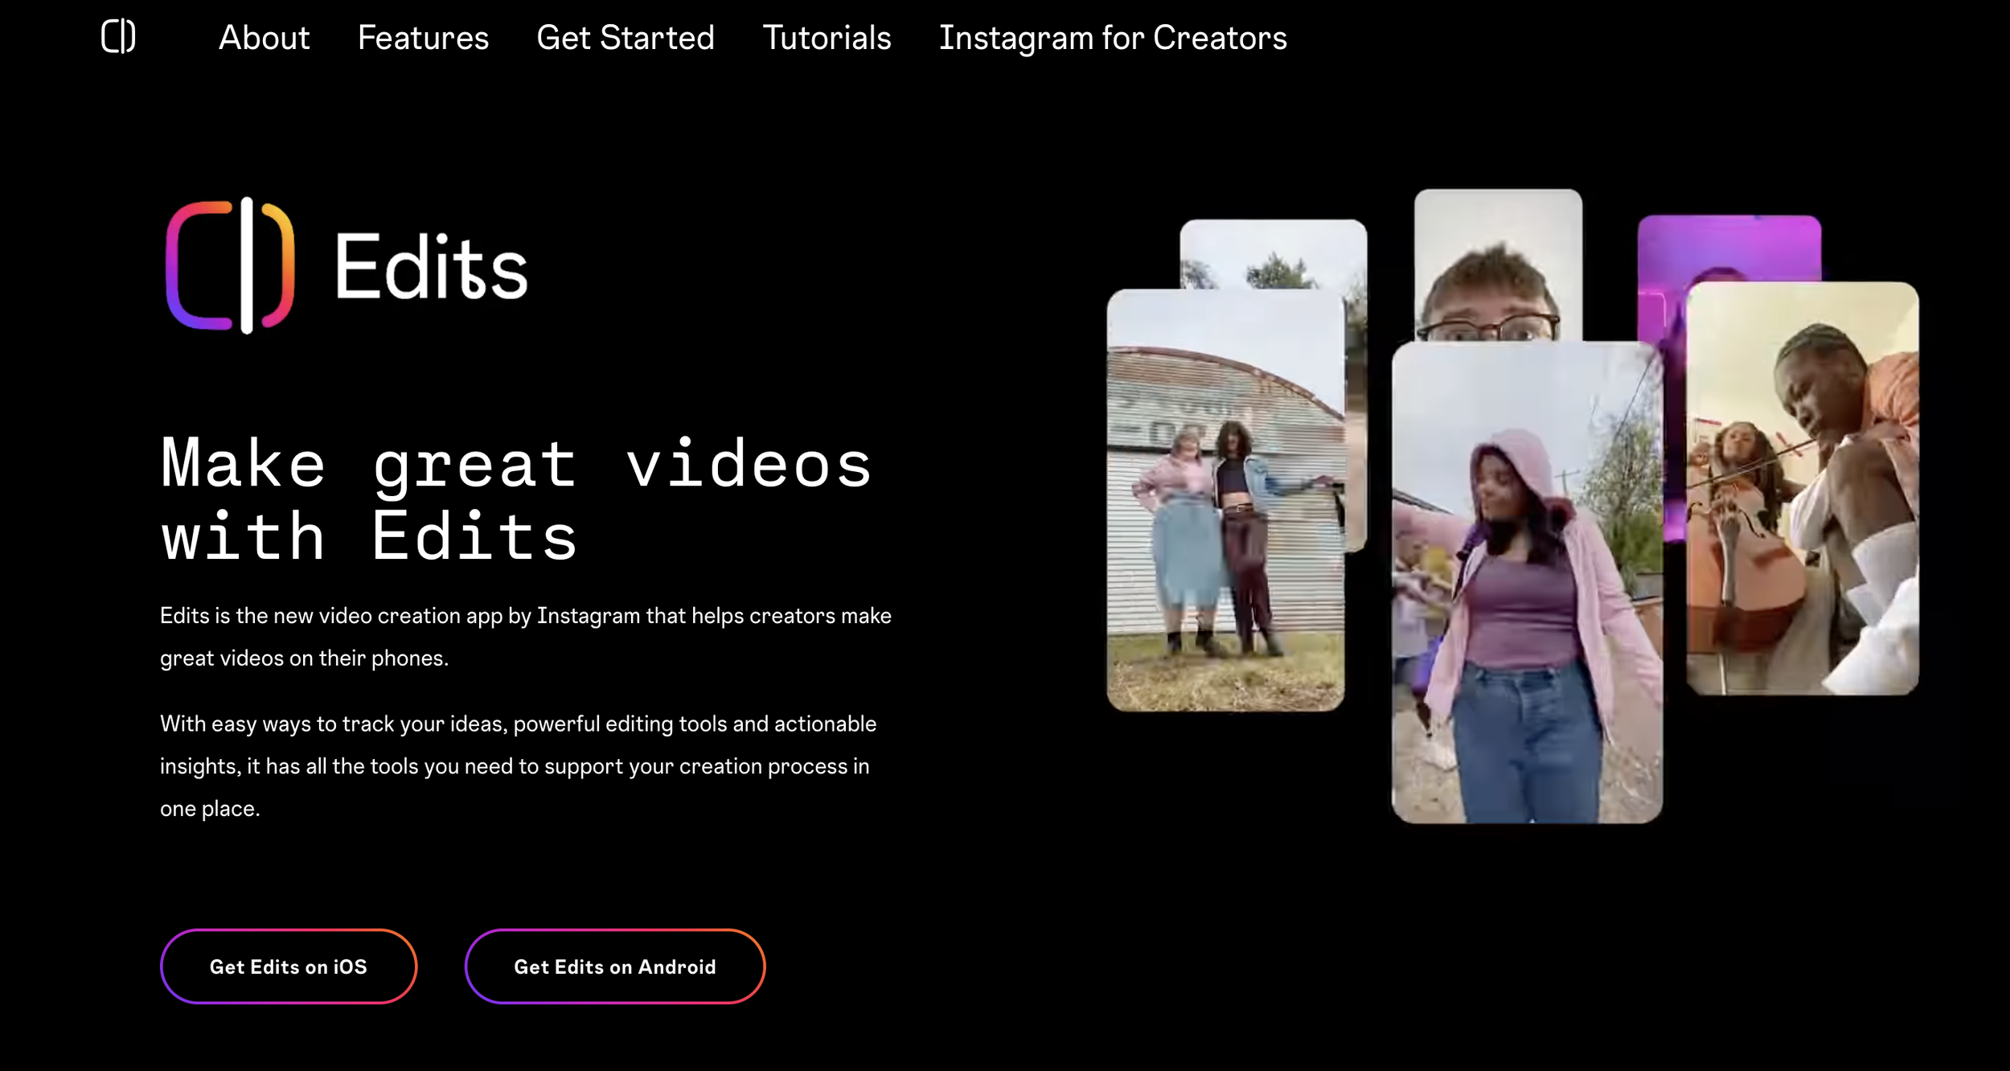This screenshot has height=1071, width=2010.
Task: Go to the Features section
Action: point(423,38)
